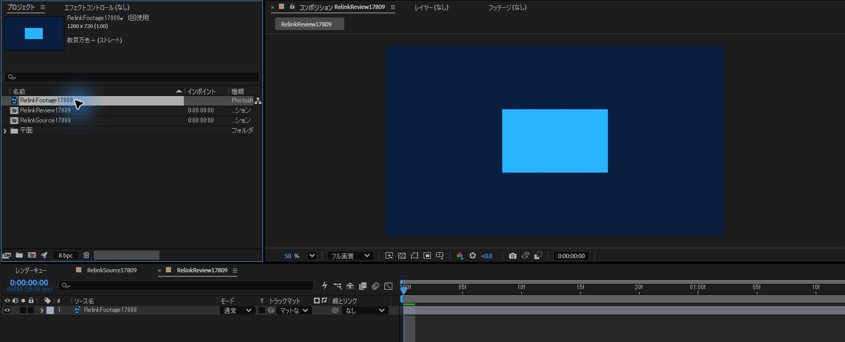
Task: Open the track matte dropdown for layer
Action: tap(294, 310)
